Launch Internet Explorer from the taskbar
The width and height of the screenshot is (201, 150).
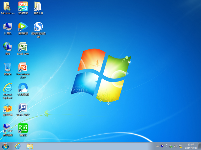[18, 146]
